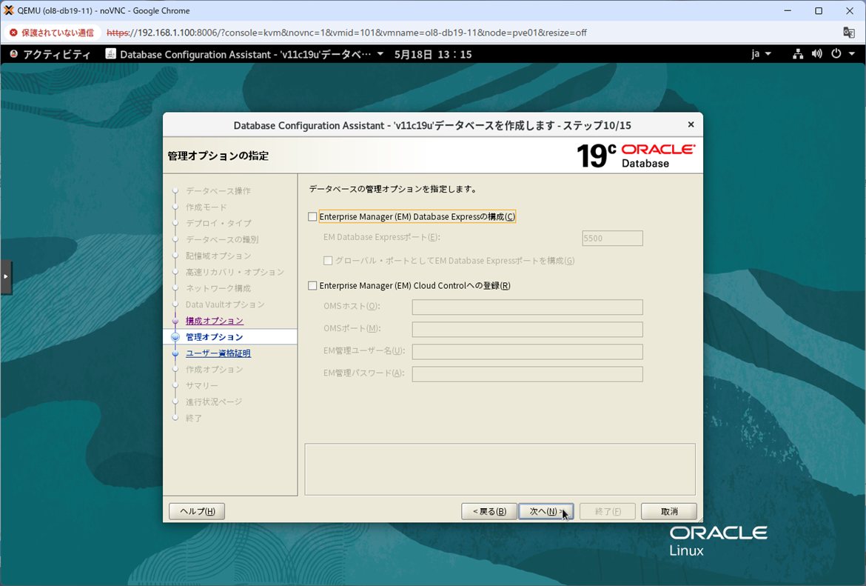Close the Database Configuration Assistant dialog
This screenshot has width=866, height=586.
pos(691,125)
